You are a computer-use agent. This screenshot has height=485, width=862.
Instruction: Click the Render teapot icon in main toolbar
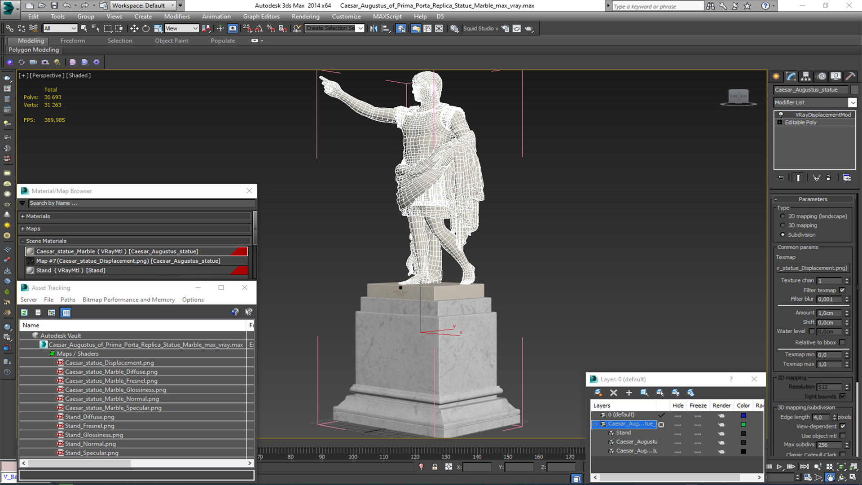(x=529, y=28)
